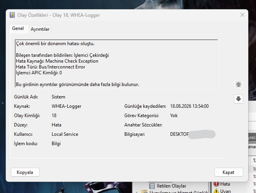Click the event properties title bar icon
256x193 pixels.
[x=12, y=15]
